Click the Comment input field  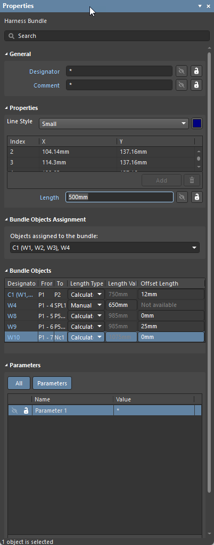click(x=119, y=85)
